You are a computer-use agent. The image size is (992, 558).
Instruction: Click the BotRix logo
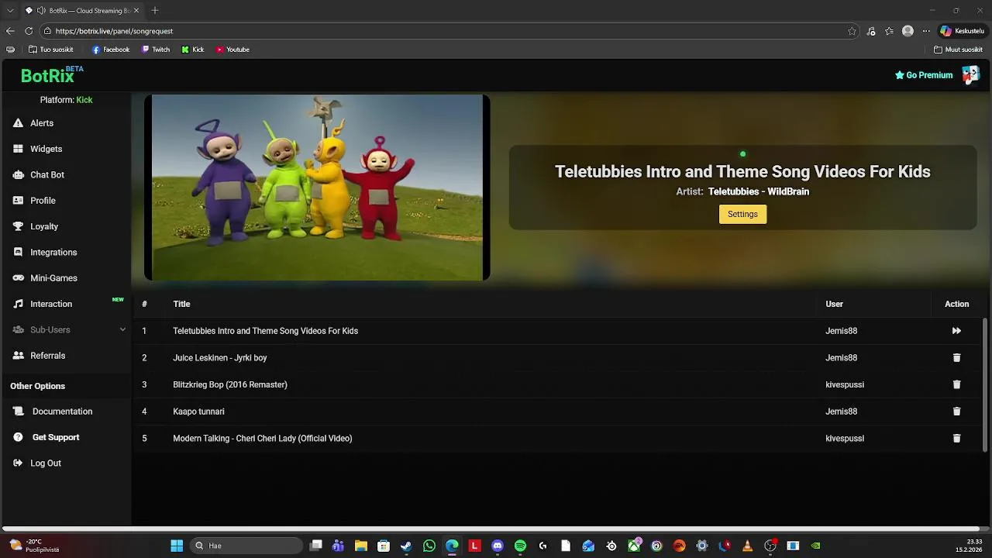tap(51, 75)
